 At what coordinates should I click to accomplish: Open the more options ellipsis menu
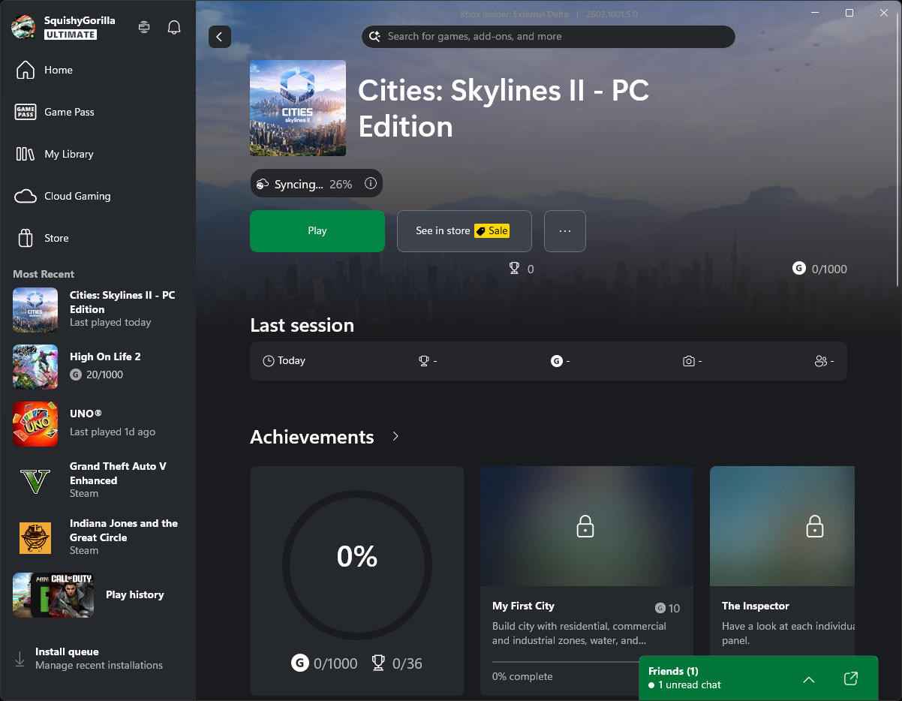[x=564, y=231]
